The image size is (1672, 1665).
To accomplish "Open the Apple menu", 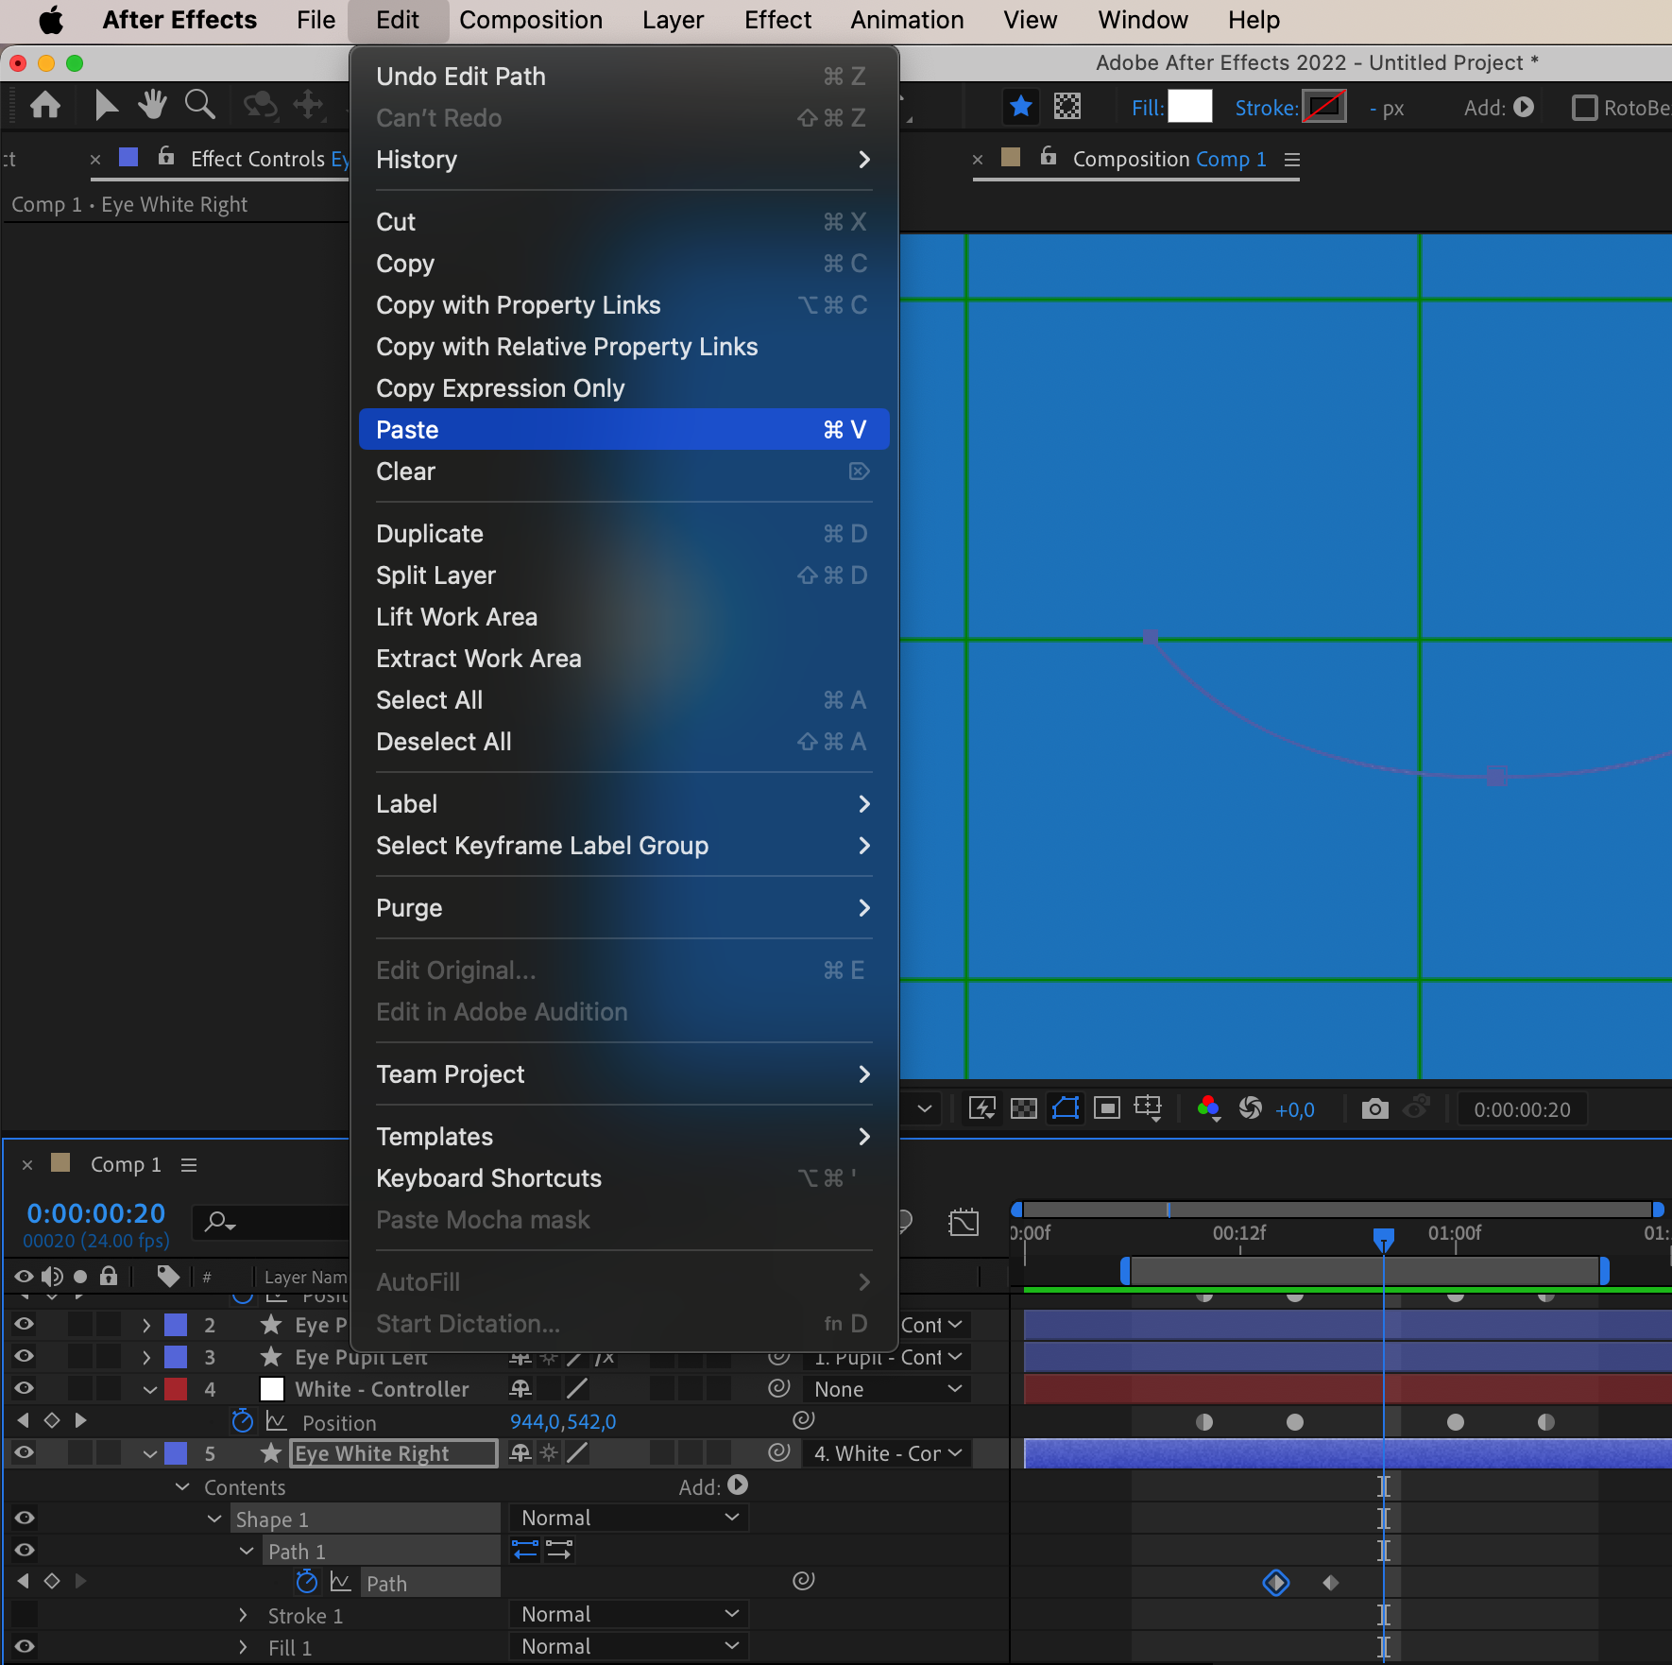I will click(x=50, y=20).
